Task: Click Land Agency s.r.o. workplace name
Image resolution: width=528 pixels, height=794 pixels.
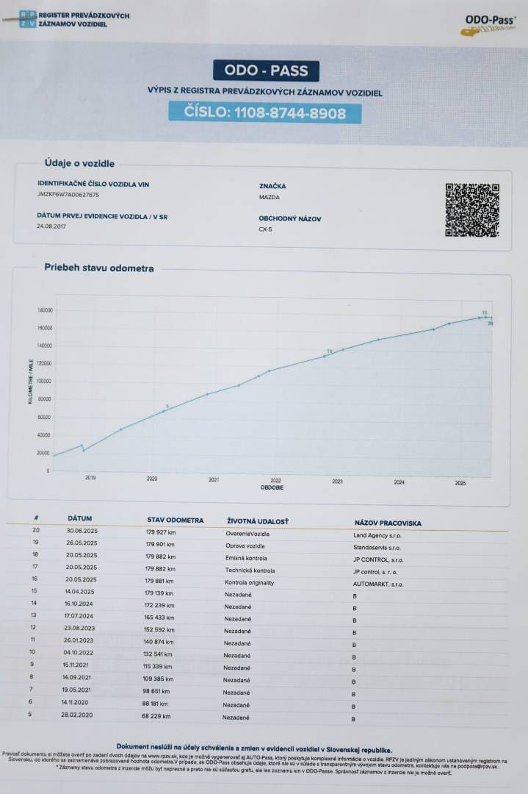Action: [377, 535]
